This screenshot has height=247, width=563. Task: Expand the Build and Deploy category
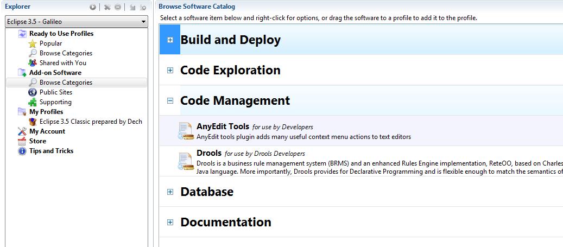(x=170, y=40)
